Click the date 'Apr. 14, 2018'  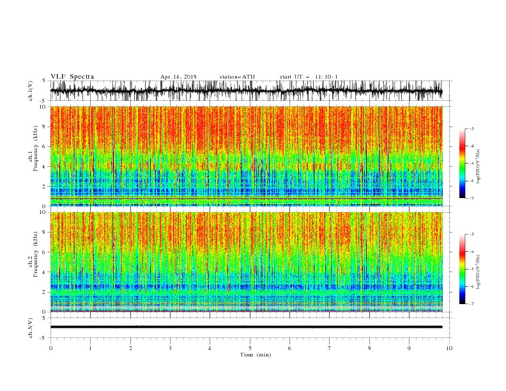[178, 77]
